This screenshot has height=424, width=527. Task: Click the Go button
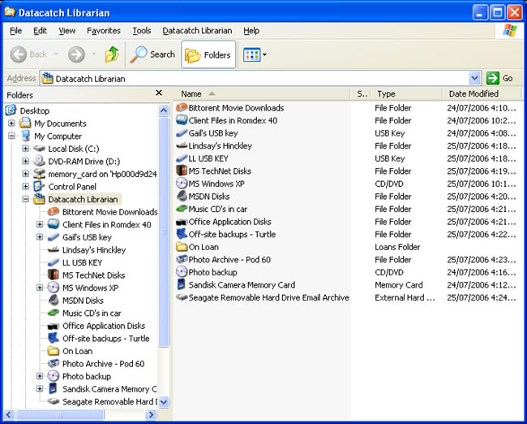(x=499, y=78)
